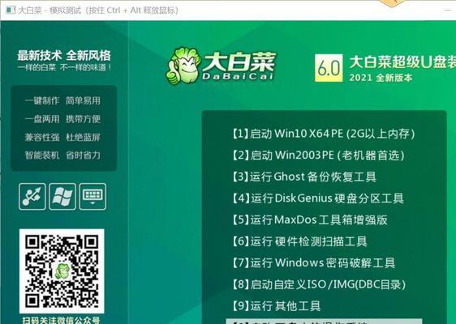456x324 pixels.
Task: Click the minimize window dash at top right
Action: [448, 11]
